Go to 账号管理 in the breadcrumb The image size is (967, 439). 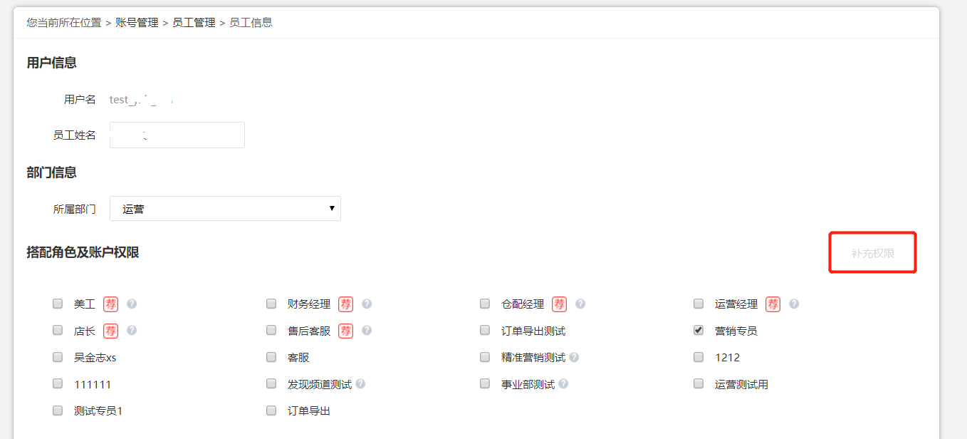137,23
